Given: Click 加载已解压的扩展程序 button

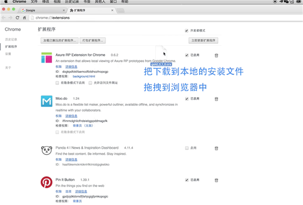Looking at the screenshot, I should click(x=60, y=40).
